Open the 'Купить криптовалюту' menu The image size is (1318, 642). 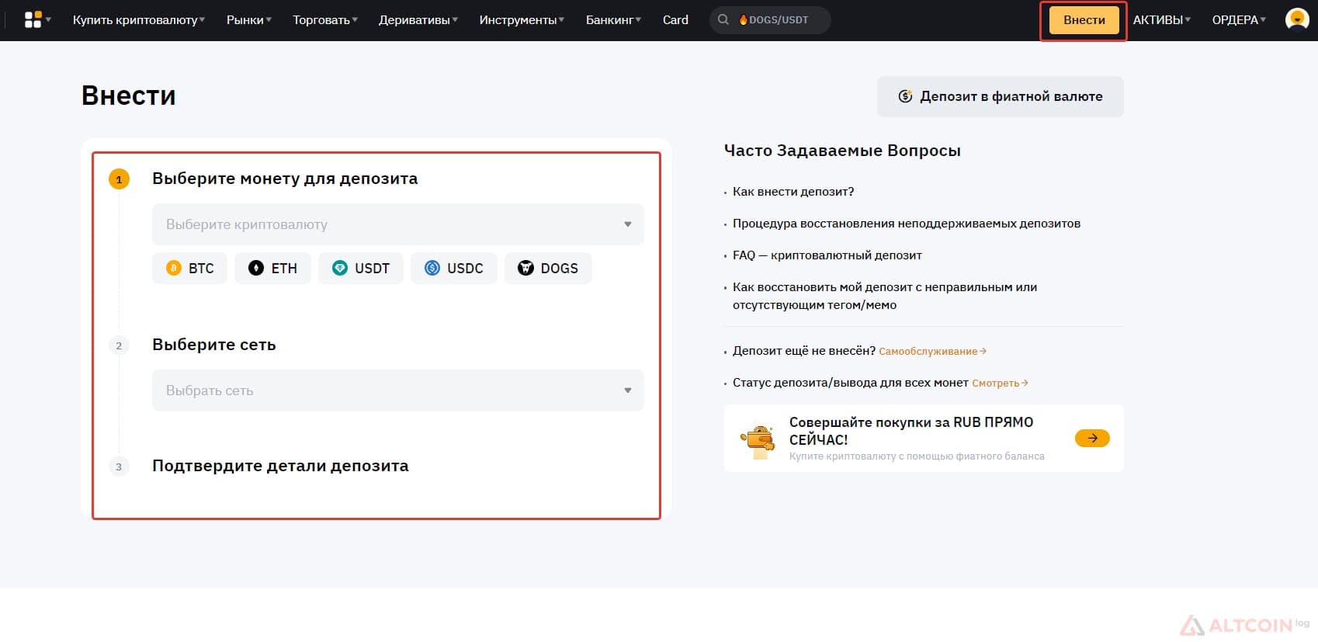pos(139,19)
